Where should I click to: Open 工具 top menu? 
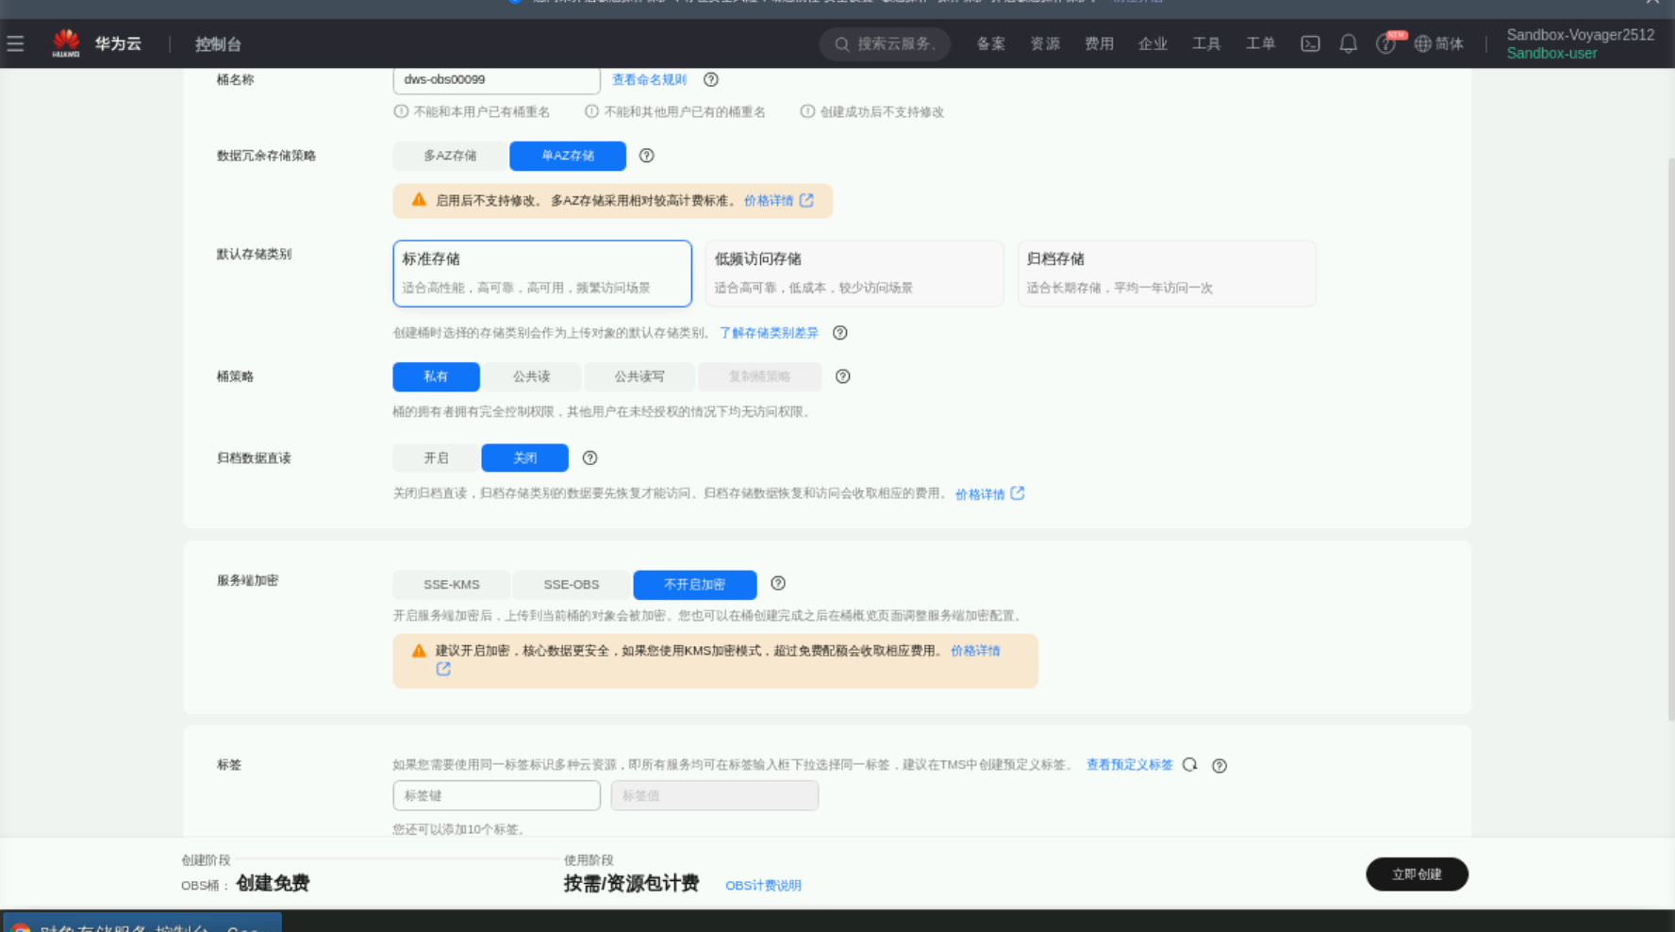tap(1206, 43)
